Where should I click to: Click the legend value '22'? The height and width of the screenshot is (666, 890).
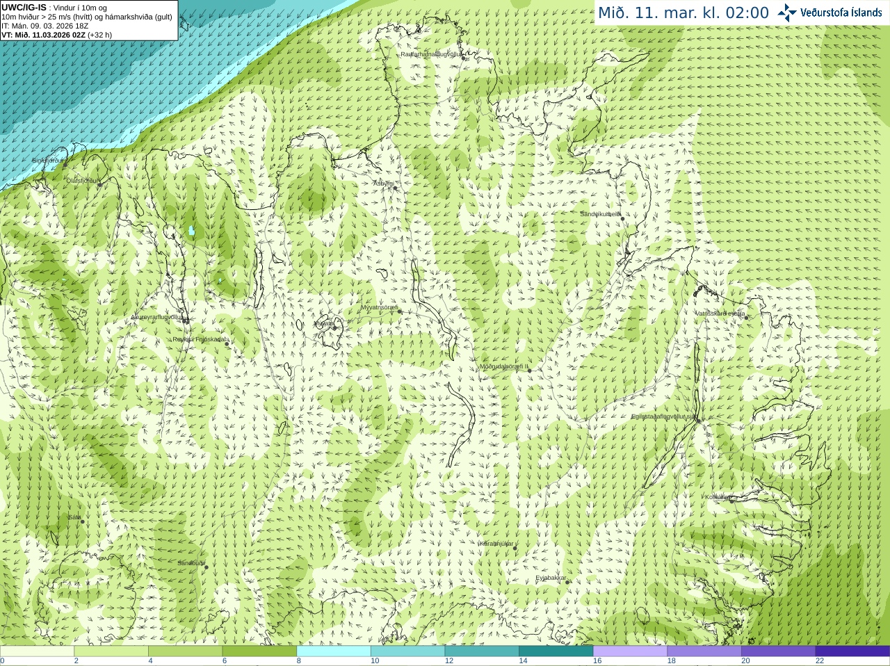click(x=820, y=661)
